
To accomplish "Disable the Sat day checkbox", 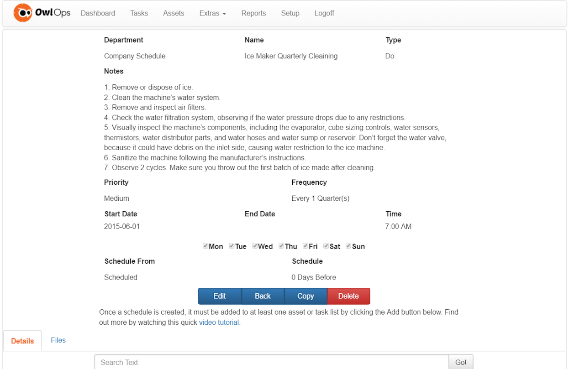I will tap(326, 246).
